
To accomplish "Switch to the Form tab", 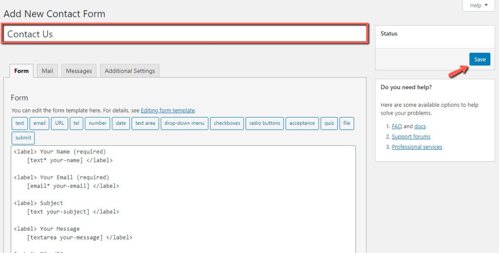I will 21,71.
